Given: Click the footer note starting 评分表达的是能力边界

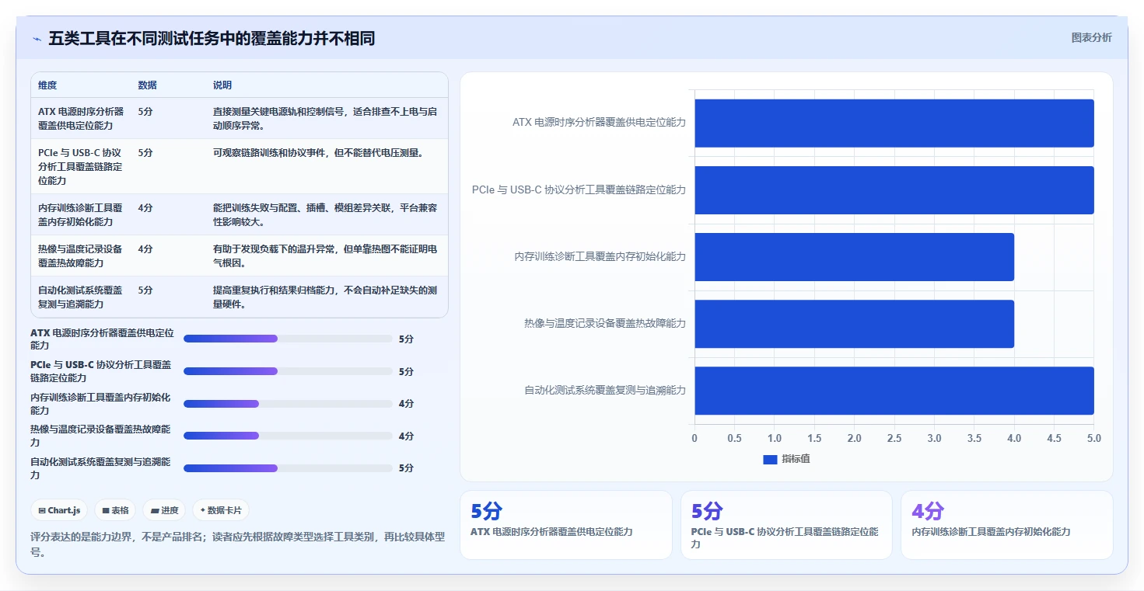Looking at the screenshot, I should pos(238,545).
